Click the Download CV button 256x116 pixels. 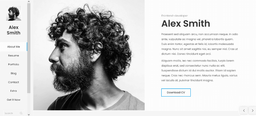[176, 92]
